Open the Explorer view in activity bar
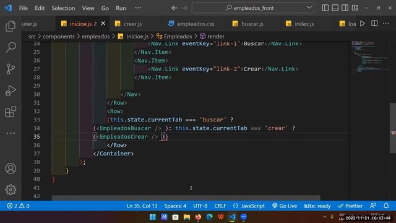 (11, 26)
